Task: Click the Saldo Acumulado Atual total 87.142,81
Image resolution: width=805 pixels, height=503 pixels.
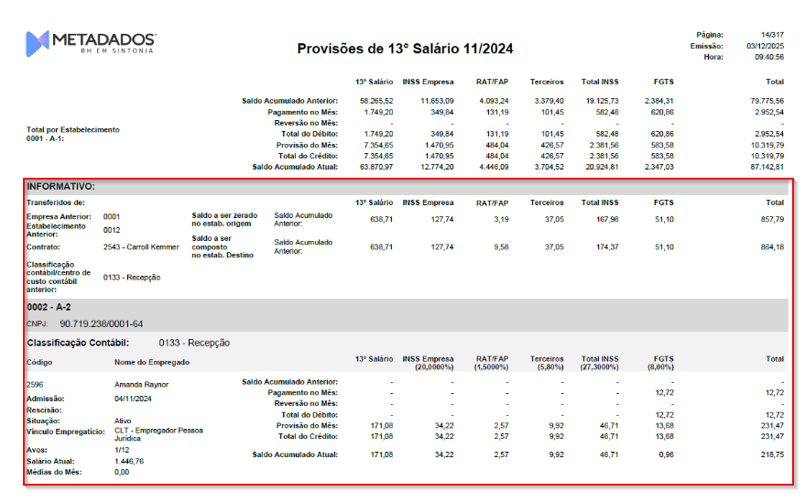Action: point(766,167)
